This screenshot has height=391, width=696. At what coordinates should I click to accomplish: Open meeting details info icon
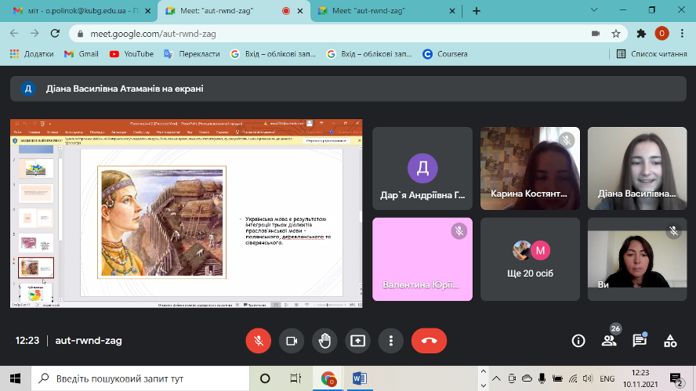click(x=578, y=341)
